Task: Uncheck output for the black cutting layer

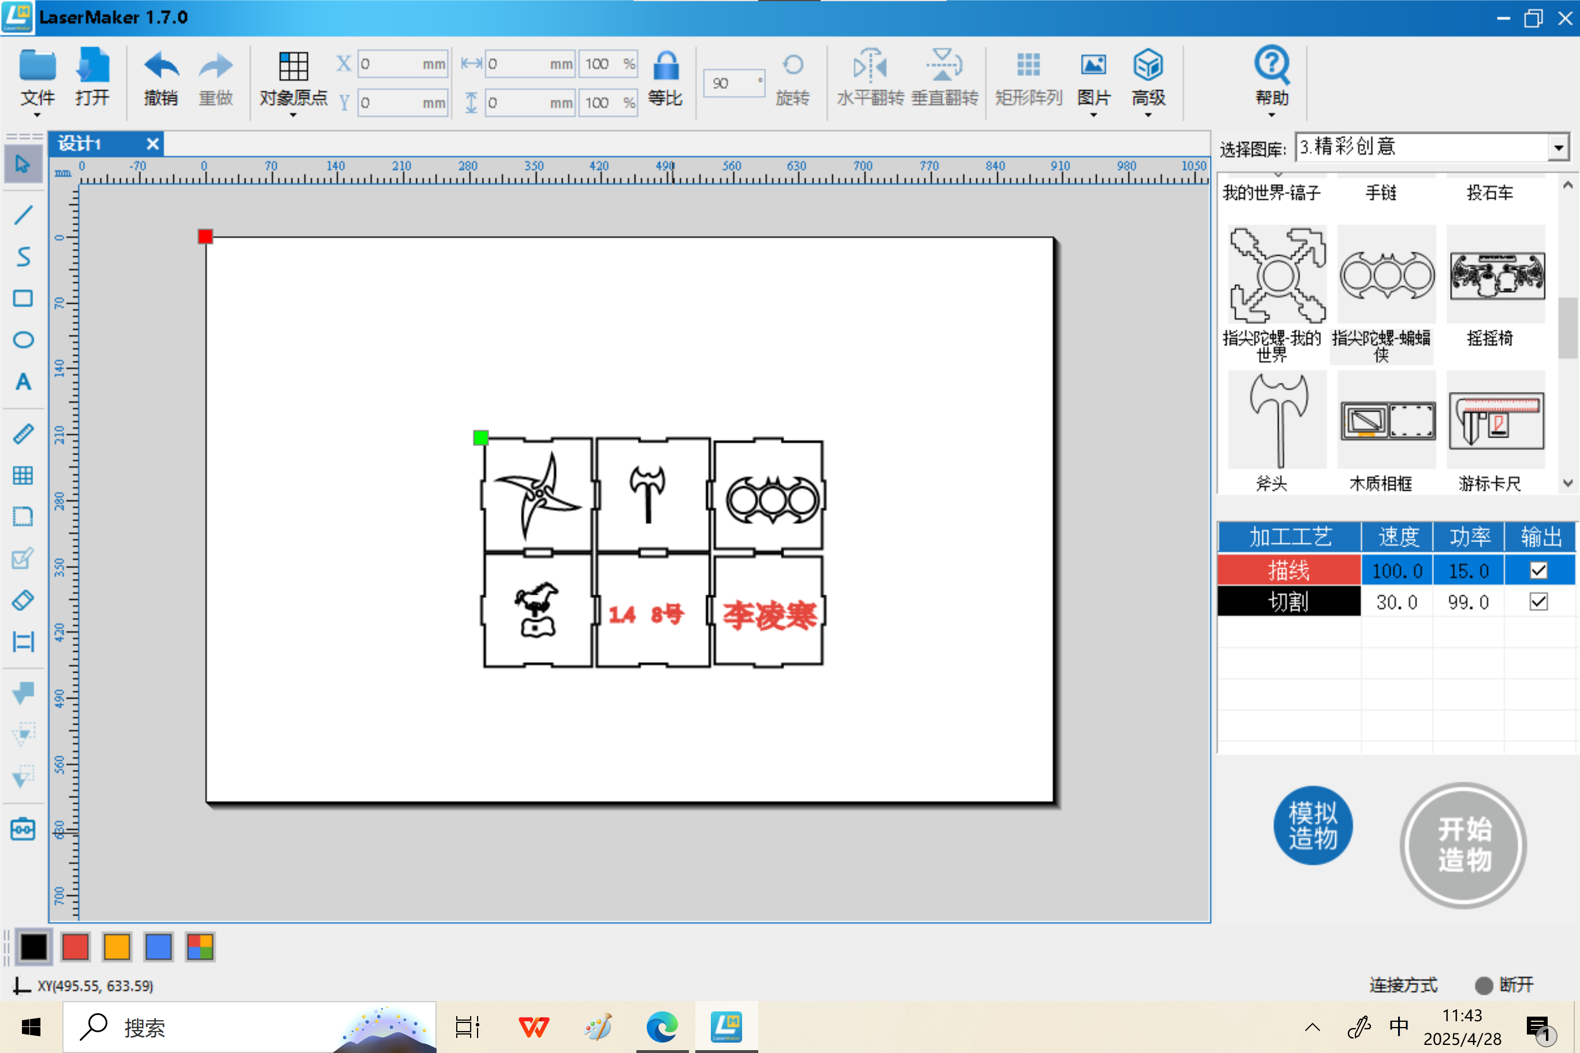Action: pyautogui.click(x=1538, y=602)
